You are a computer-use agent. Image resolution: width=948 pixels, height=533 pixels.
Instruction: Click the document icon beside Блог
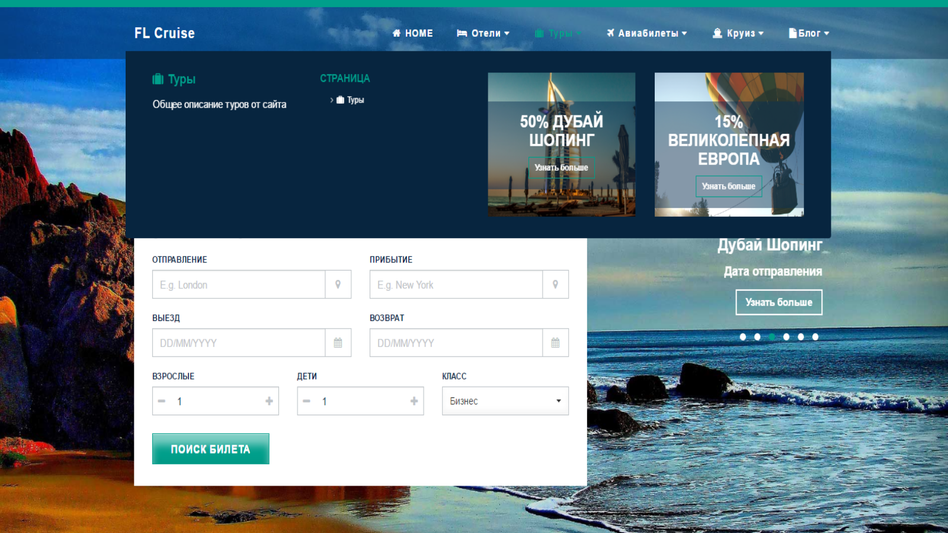pos(792,33)
